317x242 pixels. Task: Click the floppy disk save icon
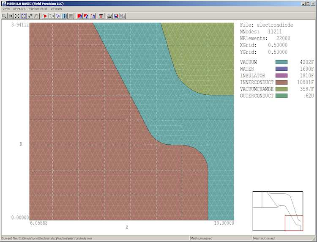(x=116, y=16)
